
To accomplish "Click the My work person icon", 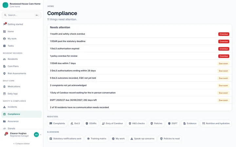I will tap(4, 39).
